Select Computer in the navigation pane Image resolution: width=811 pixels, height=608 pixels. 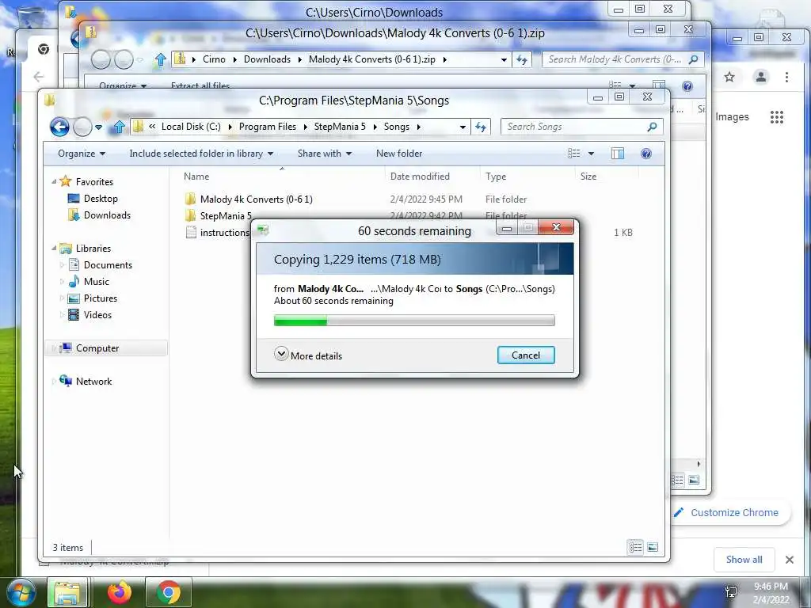coord(97,348)
